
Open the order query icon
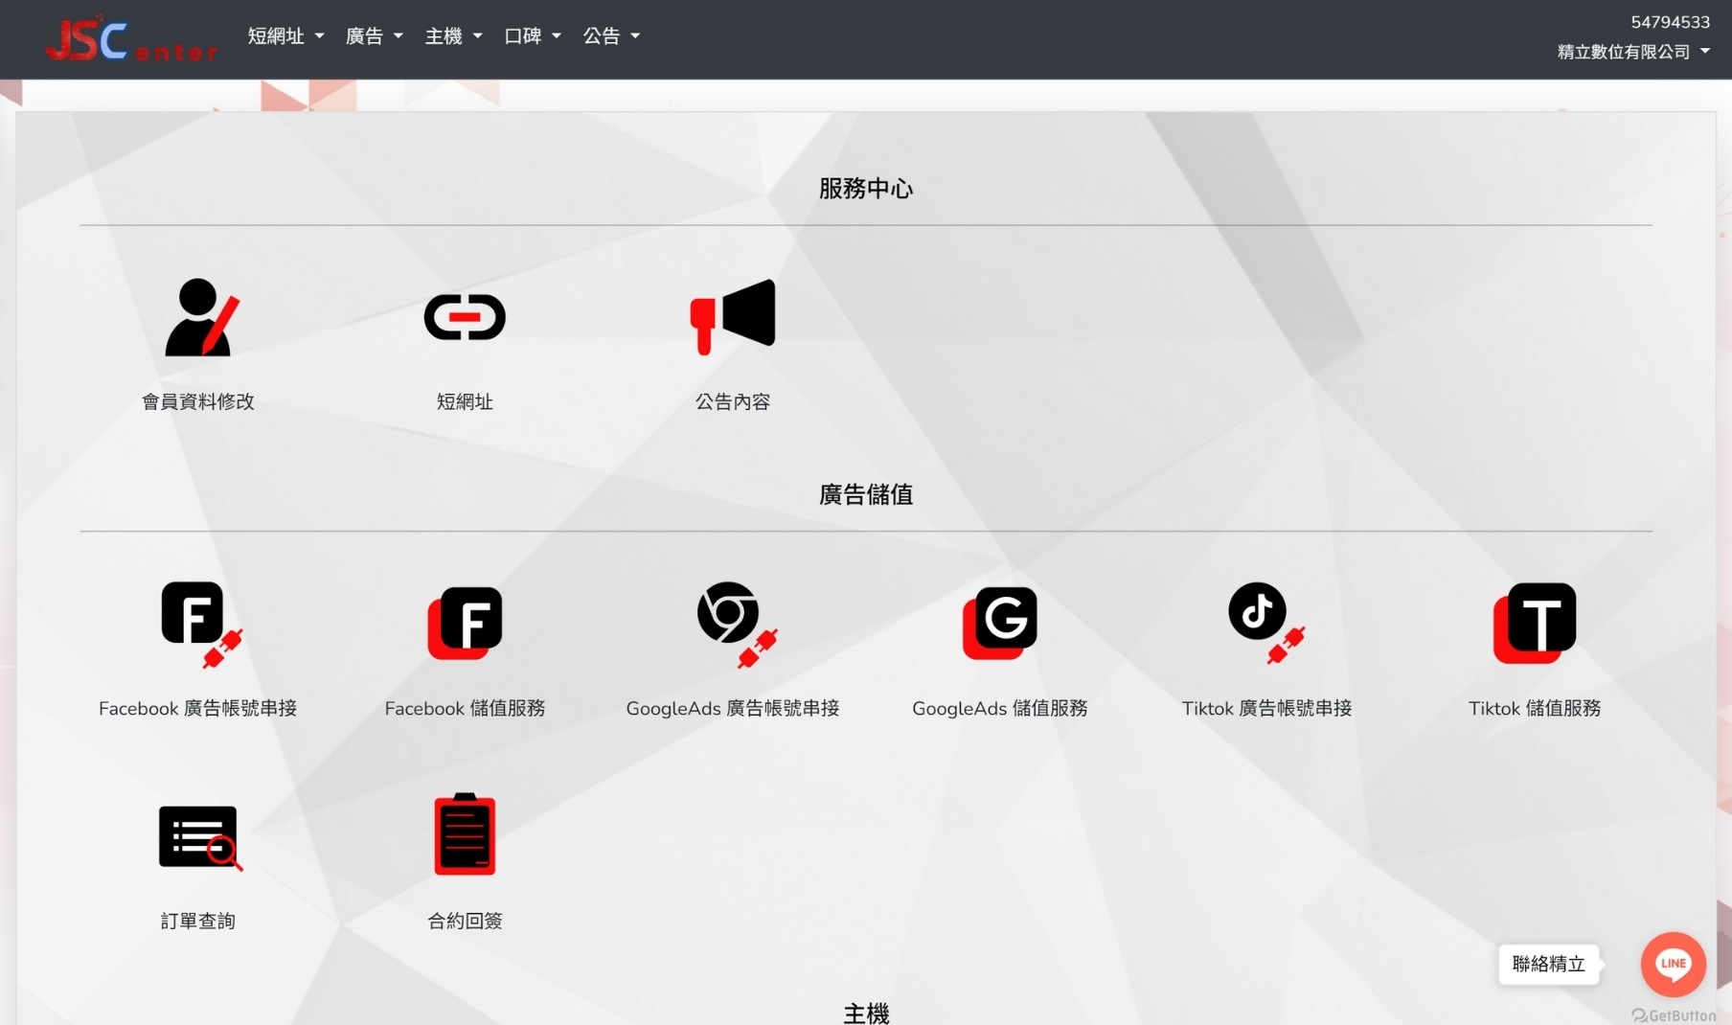tap(199, 836)
